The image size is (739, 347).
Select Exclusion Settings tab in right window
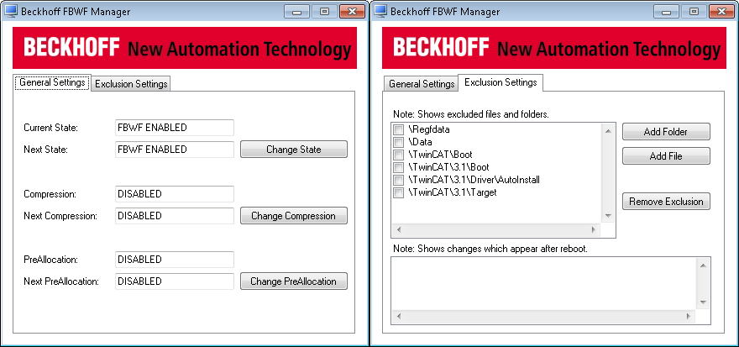[501, 82]
